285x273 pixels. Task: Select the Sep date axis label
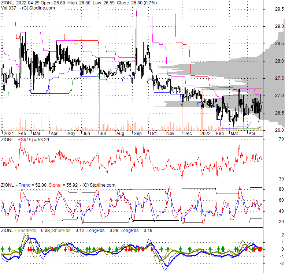pos(138,134)
